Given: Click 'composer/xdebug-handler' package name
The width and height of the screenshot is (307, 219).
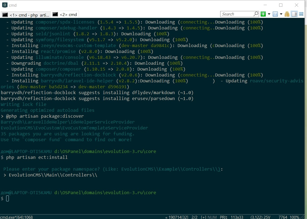Looking at the screenshot, I should coord(66,28).
